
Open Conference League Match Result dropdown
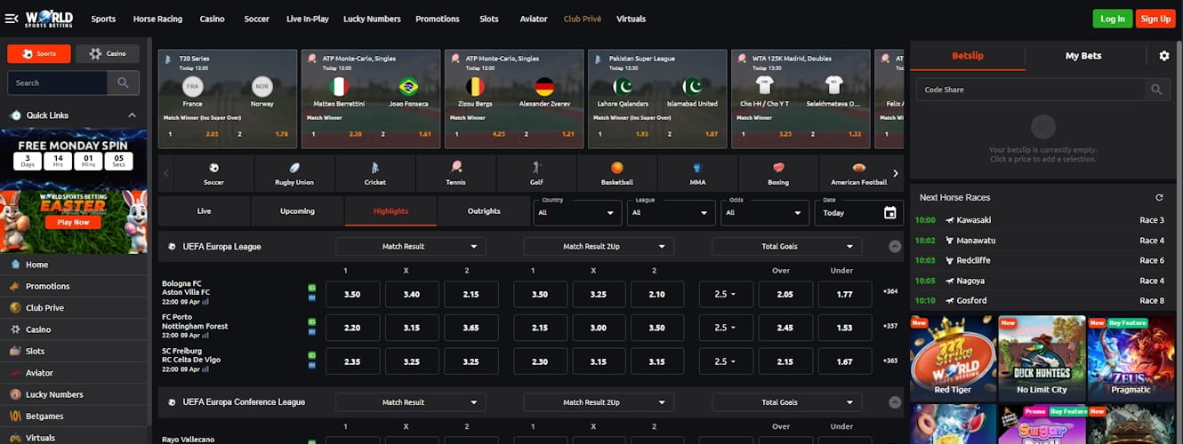tap(411, 402)
